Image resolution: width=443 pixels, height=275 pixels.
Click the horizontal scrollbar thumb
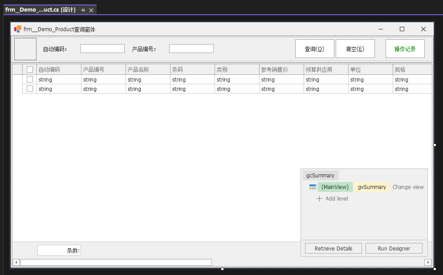116,262
